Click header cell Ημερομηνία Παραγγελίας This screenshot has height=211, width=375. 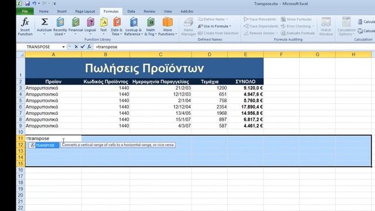(x=161, y=81)
